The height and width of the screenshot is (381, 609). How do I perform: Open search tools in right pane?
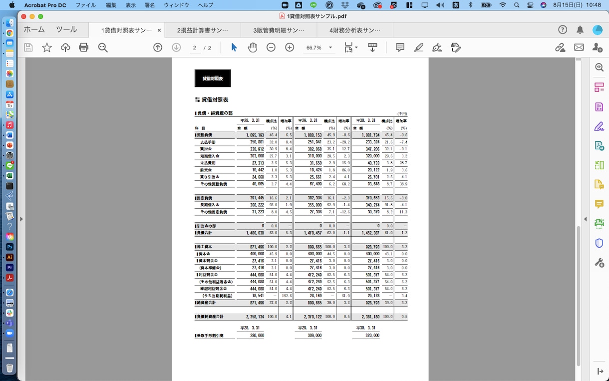point(600,67)
